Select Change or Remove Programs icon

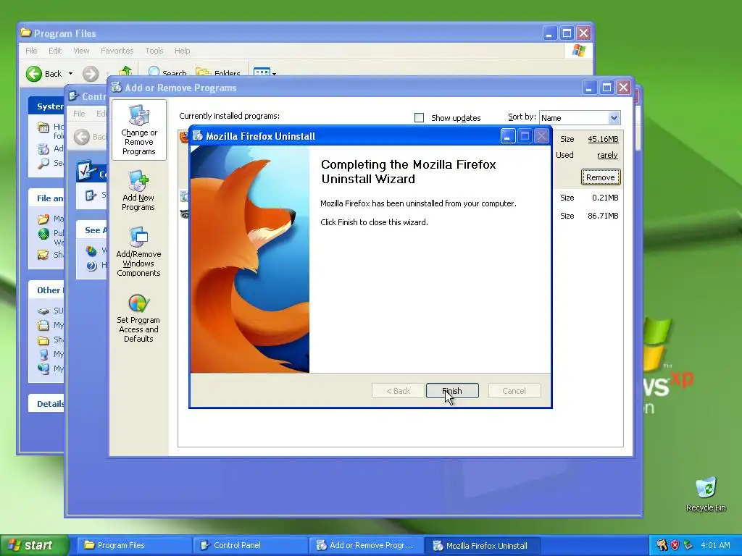coord(138,130)
